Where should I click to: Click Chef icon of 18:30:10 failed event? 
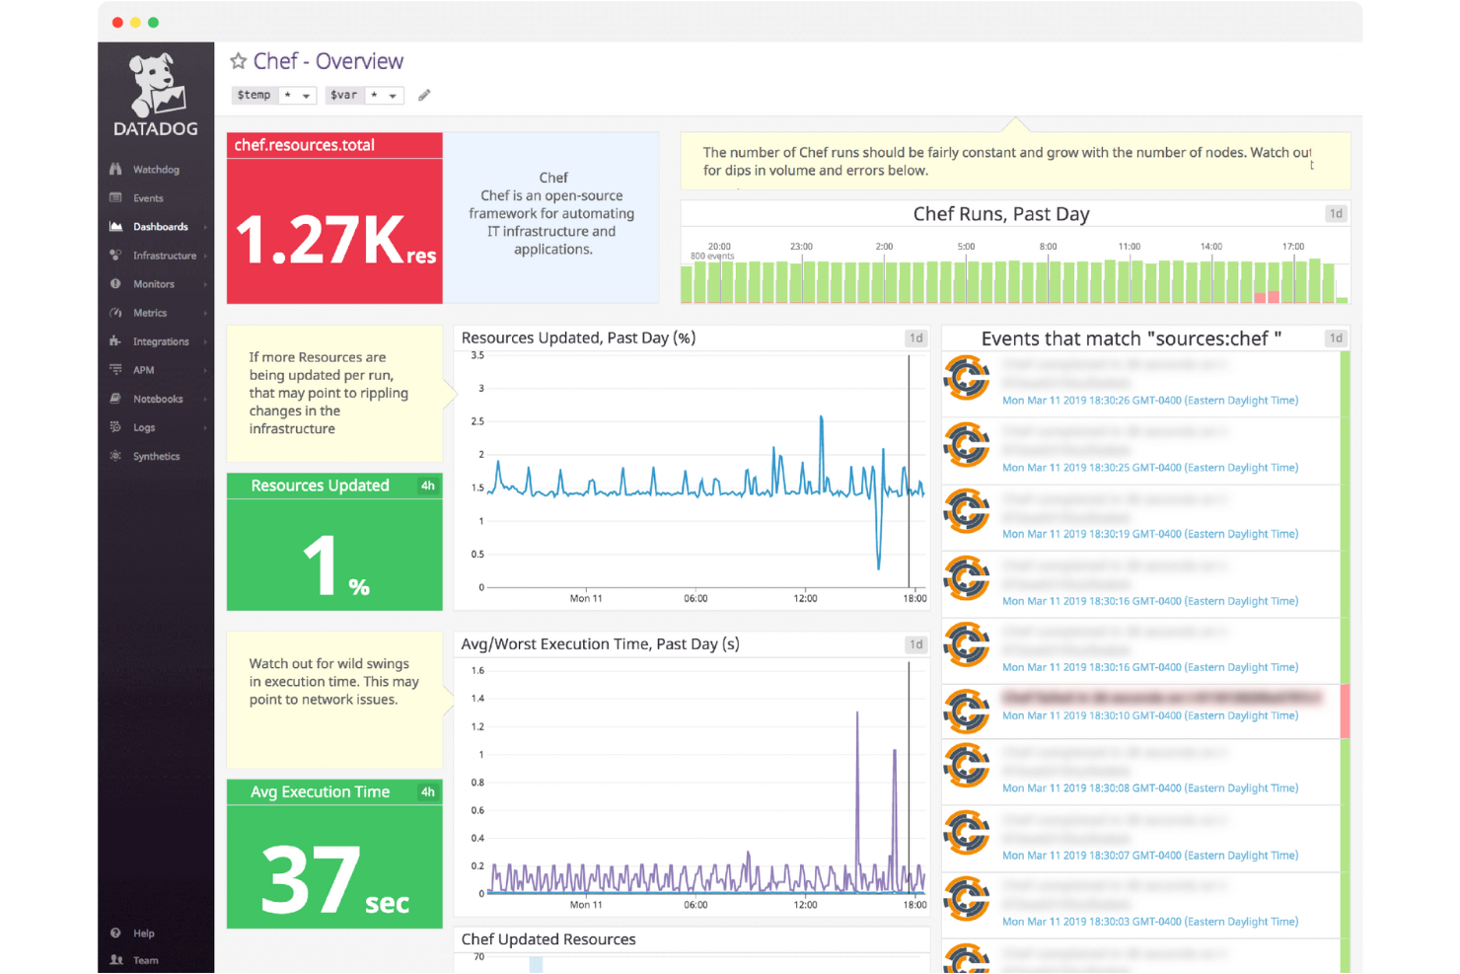967,712
